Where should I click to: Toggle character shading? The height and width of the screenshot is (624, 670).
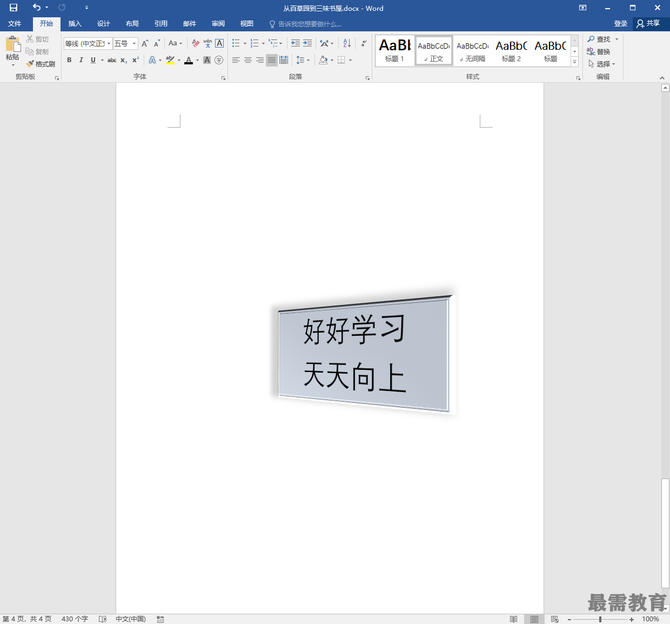click(x=207, y=60)
